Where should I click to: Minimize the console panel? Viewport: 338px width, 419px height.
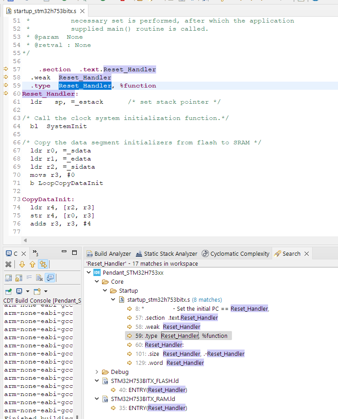pos(64,253)
